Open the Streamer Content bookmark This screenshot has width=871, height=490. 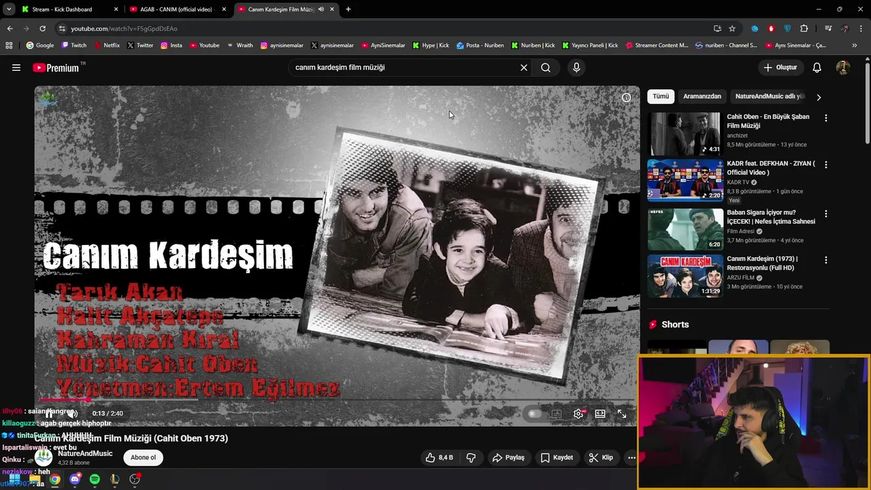pyautogui.click(x=657, y=46)
